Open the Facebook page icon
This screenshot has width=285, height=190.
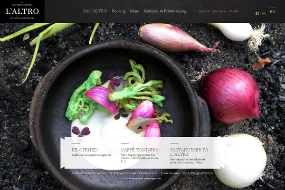[257, 13]
